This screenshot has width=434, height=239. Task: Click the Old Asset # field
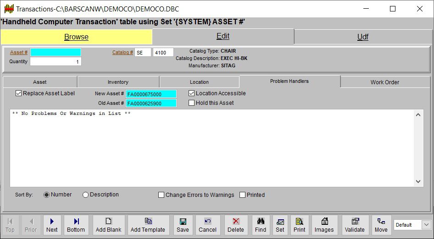tap(151, 103)
